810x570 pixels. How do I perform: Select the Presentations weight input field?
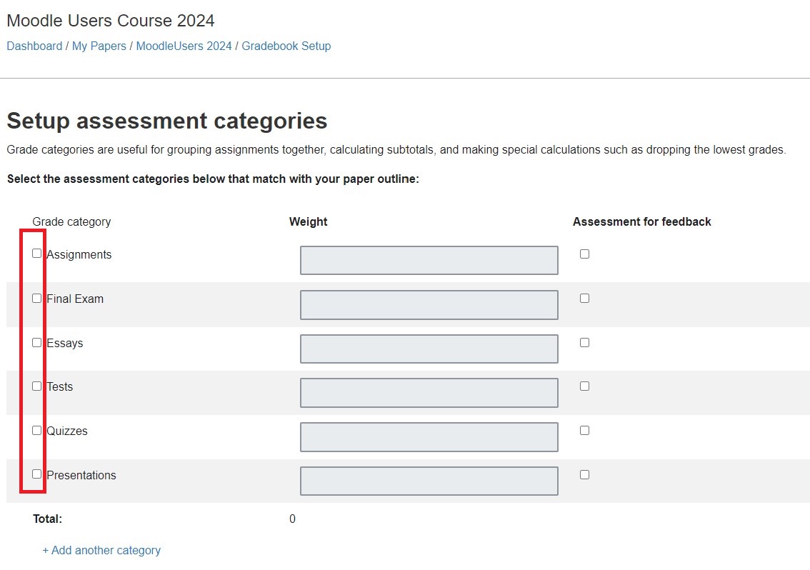[x=429, y=481]
